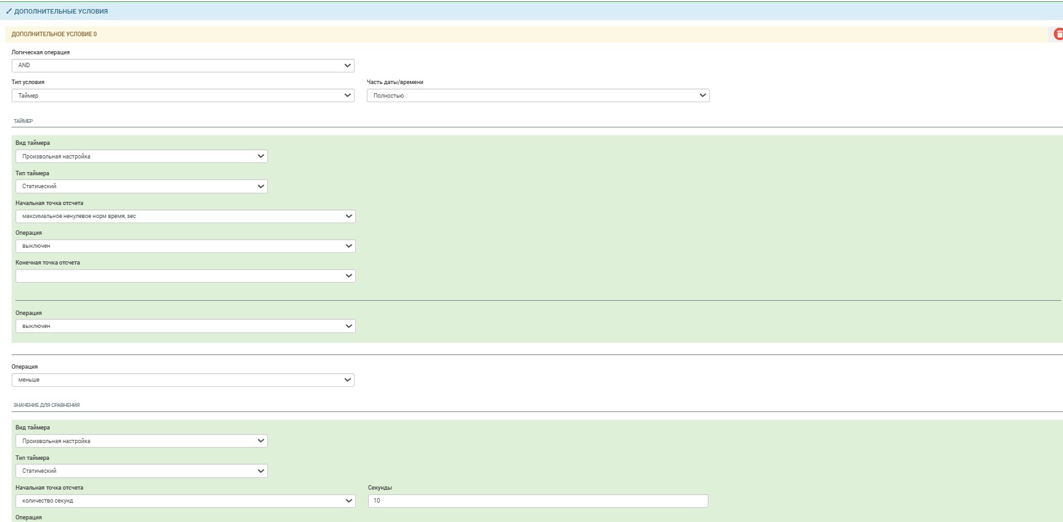Collapse the ДОПОЛНИТЕЛЬНЫЕ УСЛОВИЯ section title
This screenshot has width=1063, height=522.
click(x=61, y=11)
